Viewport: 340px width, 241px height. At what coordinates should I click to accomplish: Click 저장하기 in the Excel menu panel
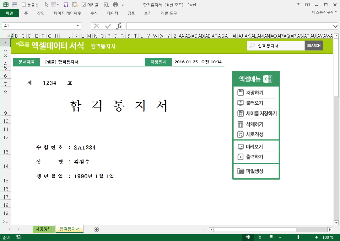click(255, 93)
